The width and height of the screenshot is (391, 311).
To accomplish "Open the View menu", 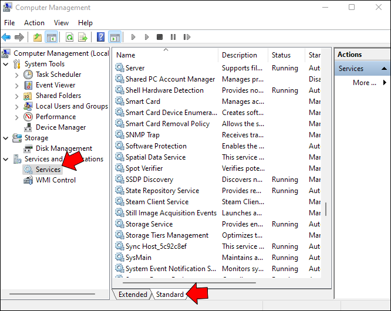I will pyautogui.click(x=61, y=23).
